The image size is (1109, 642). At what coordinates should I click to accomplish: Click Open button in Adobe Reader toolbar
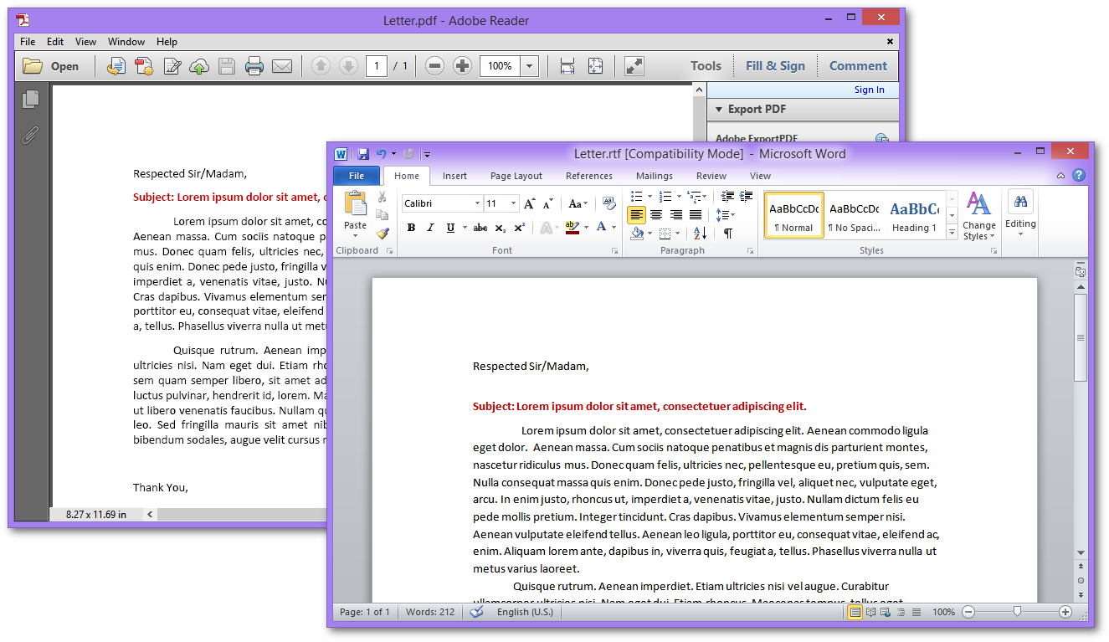(x=52, y=66)
